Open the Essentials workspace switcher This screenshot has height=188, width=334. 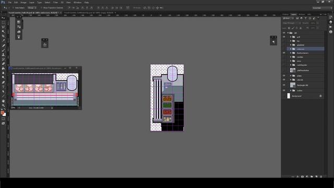coord(322,8)
